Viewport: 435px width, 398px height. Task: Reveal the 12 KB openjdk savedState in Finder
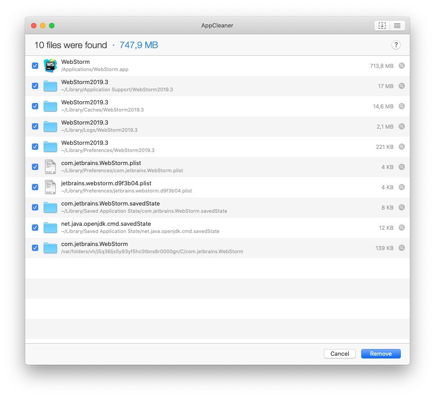[401, 228]
